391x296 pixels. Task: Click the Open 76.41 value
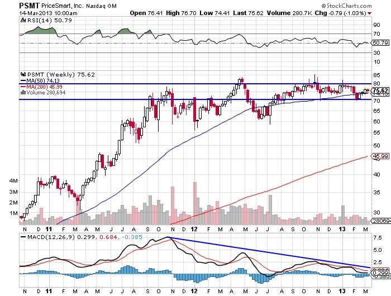click(x=146, y=13)
